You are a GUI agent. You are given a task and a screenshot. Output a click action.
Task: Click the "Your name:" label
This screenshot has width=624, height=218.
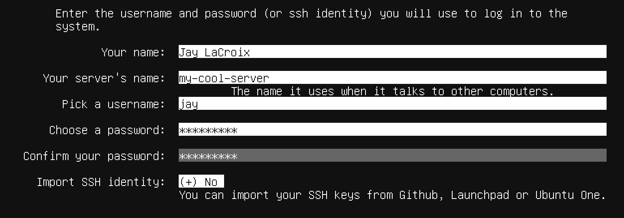pyautogui.click(x=133, y=52)
